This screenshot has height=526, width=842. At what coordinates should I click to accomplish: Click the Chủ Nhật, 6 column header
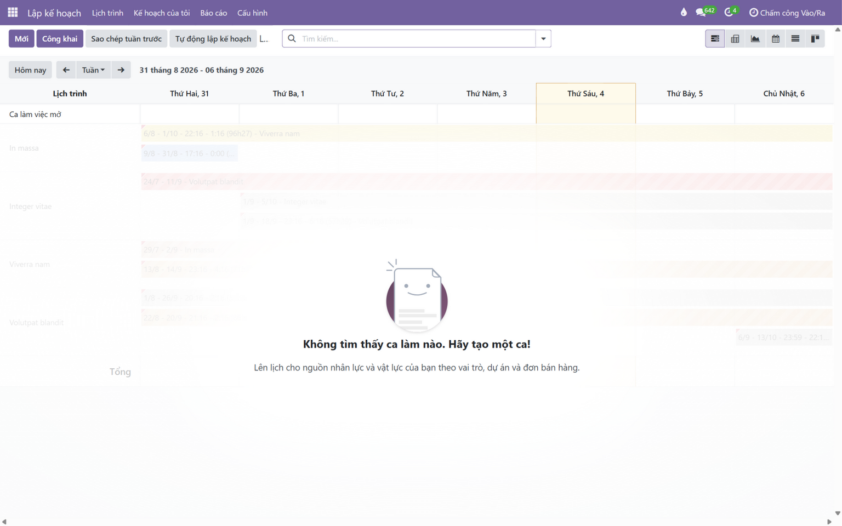click(784, 94)
